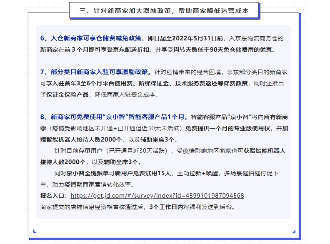Screen dimensions: 330x244
Task: Click the text '入驻首年3至6个月平台使用费'
Action: [x=92, y=83]
